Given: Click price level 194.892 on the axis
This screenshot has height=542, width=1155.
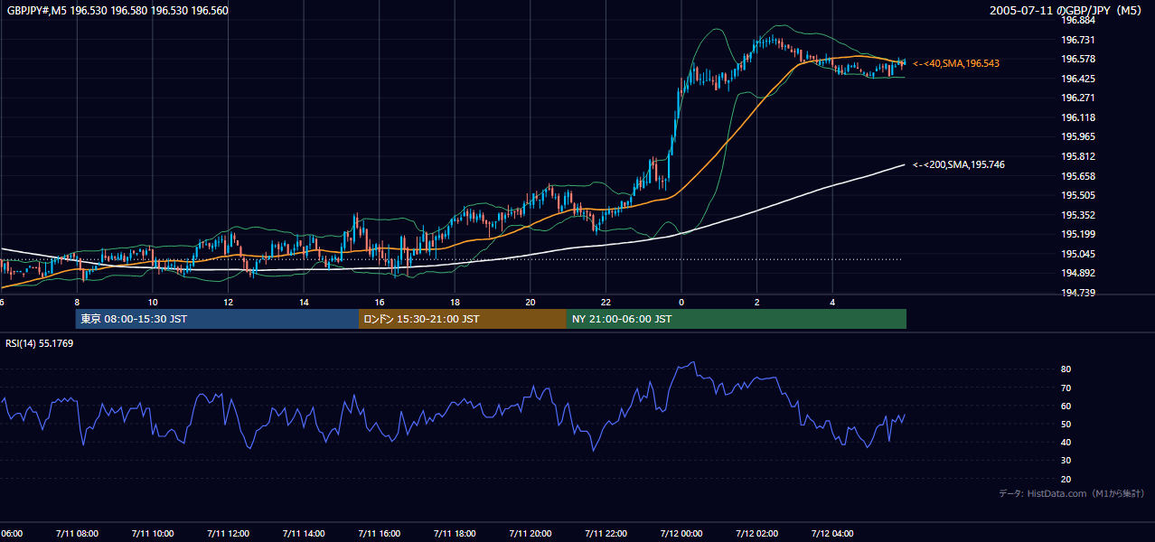Looking at the screenshot, I should [x=1078, y=273].
